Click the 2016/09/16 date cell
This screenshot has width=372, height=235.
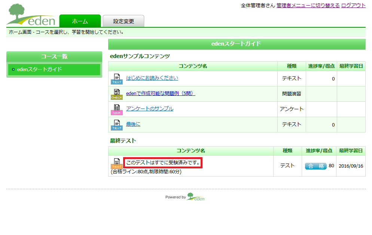351,166
